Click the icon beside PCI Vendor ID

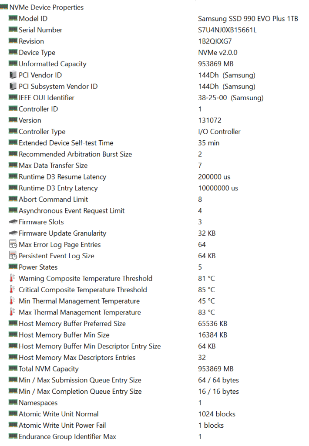click(13, 75)
